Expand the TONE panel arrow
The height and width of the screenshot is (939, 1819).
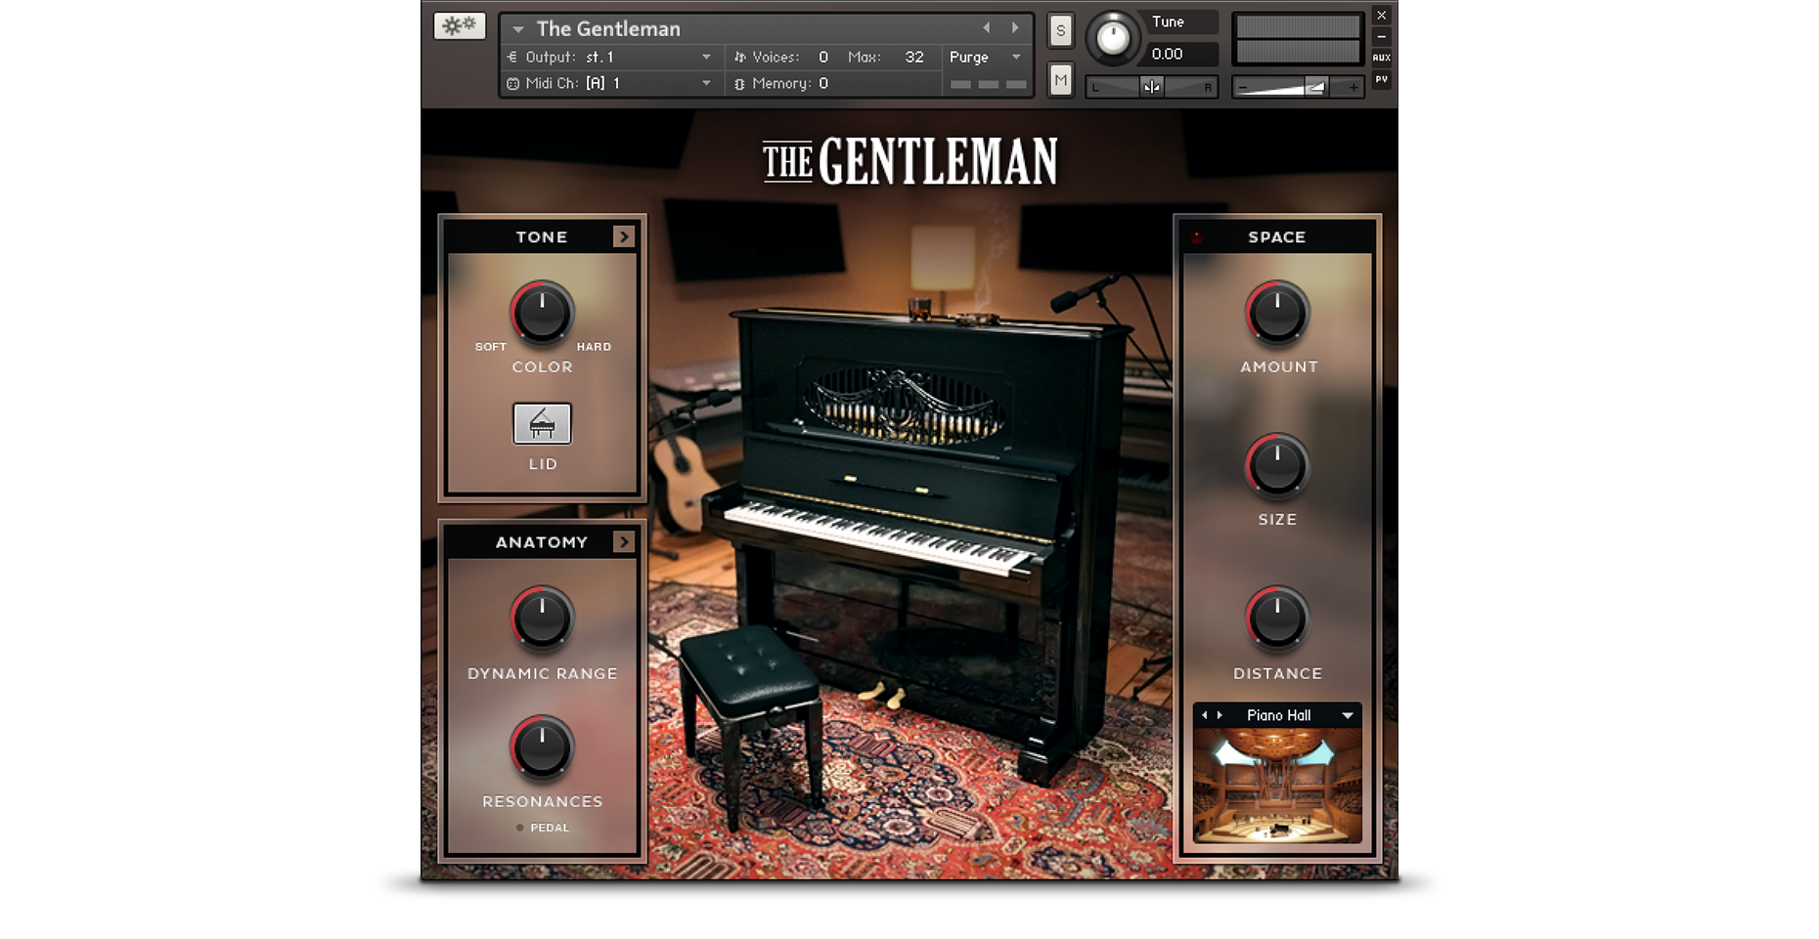click(624, 236)
